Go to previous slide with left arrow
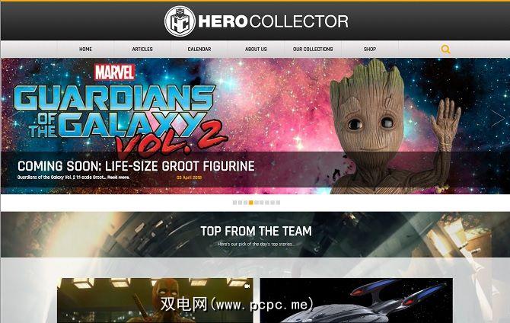The image size is (510, 323). pos(13,118)
